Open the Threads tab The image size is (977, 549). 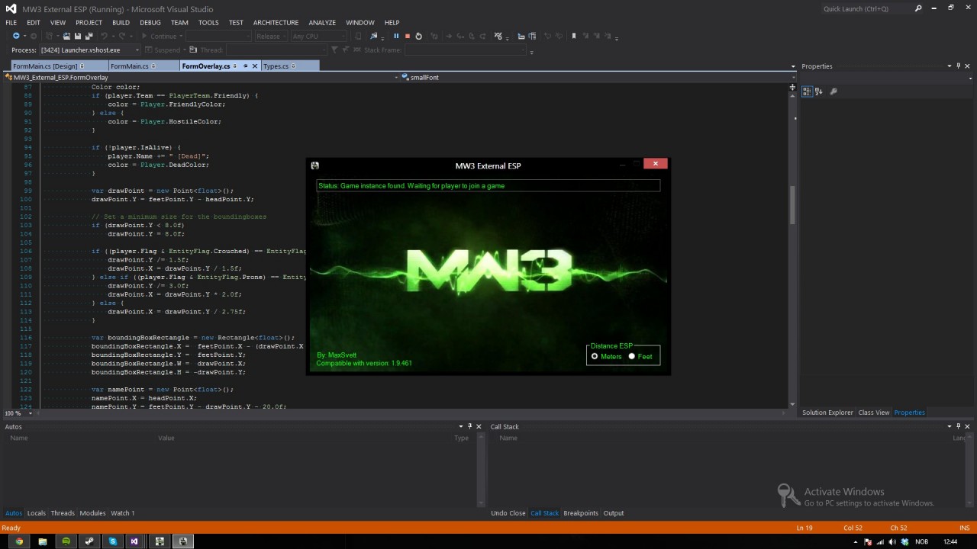(63, 513)
